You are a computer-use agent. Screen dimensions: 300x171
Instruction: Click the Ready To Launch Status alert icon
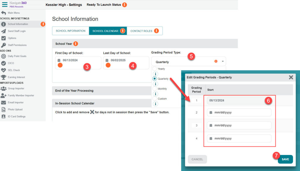point(125,5)
